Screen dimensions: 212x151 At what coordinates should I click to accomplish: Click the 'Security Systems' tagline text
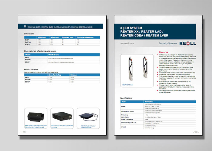pos(168,43)
